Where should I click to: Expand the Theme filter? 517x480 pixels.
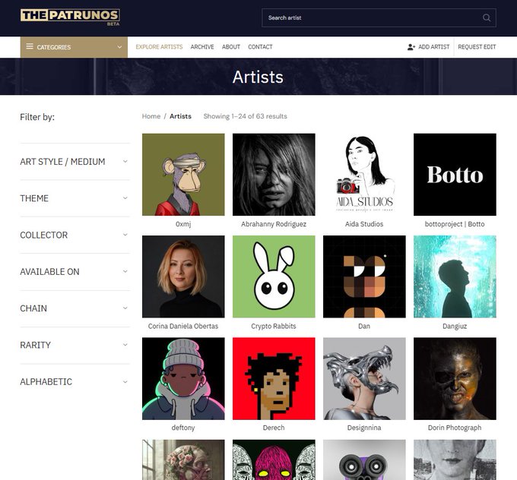75,198
